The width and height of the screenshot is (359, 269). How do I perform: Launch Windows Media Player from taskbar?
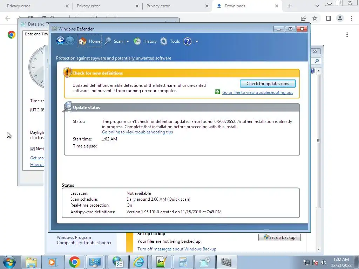53,262
